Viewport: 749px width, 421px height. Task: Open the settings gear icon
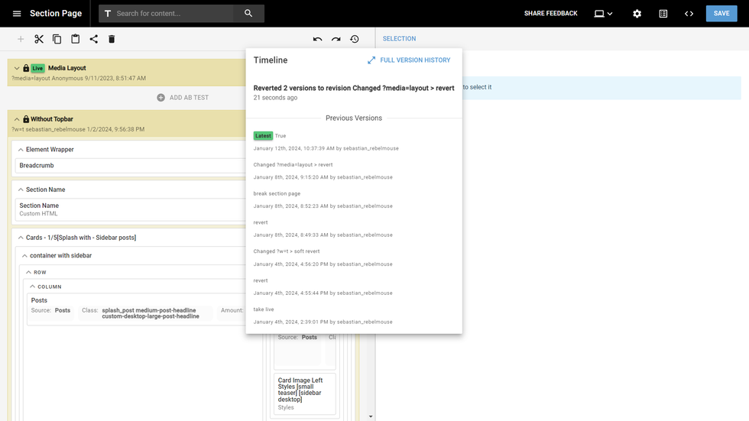[x=637, y=14]
